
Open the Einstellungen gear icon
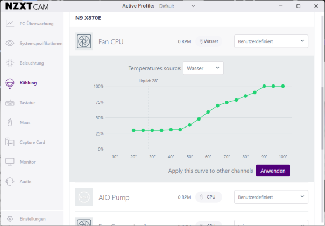(10, 219)
